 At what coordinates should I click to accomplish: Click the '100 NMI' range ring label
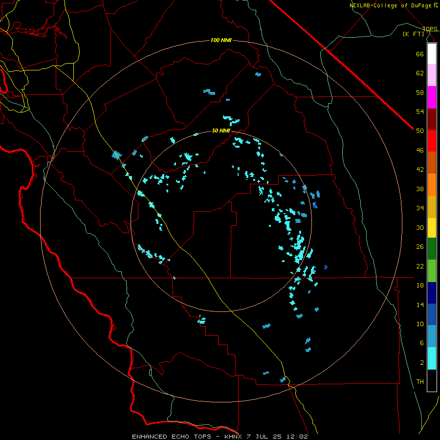tap(221, 41)
